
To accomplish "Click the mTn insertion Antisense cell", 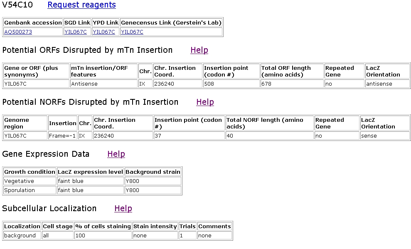I will (104, 84).
